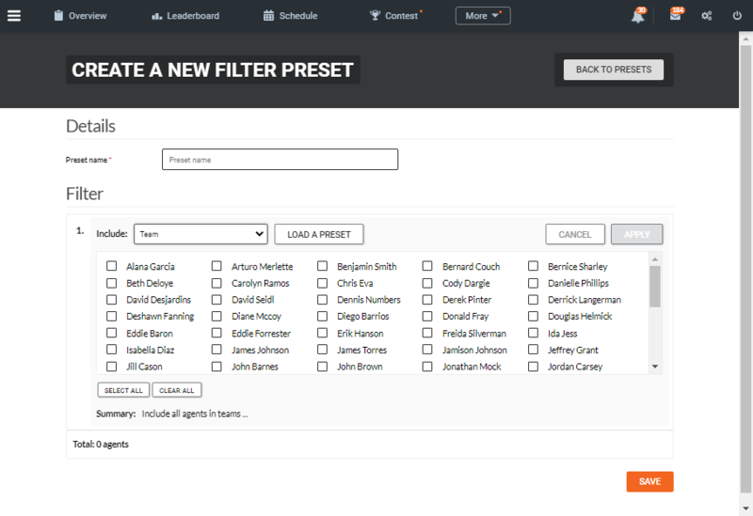Viewport: 753px width, 516px height.
Task: Click Back to Presets button
Action: coord(614,70)
